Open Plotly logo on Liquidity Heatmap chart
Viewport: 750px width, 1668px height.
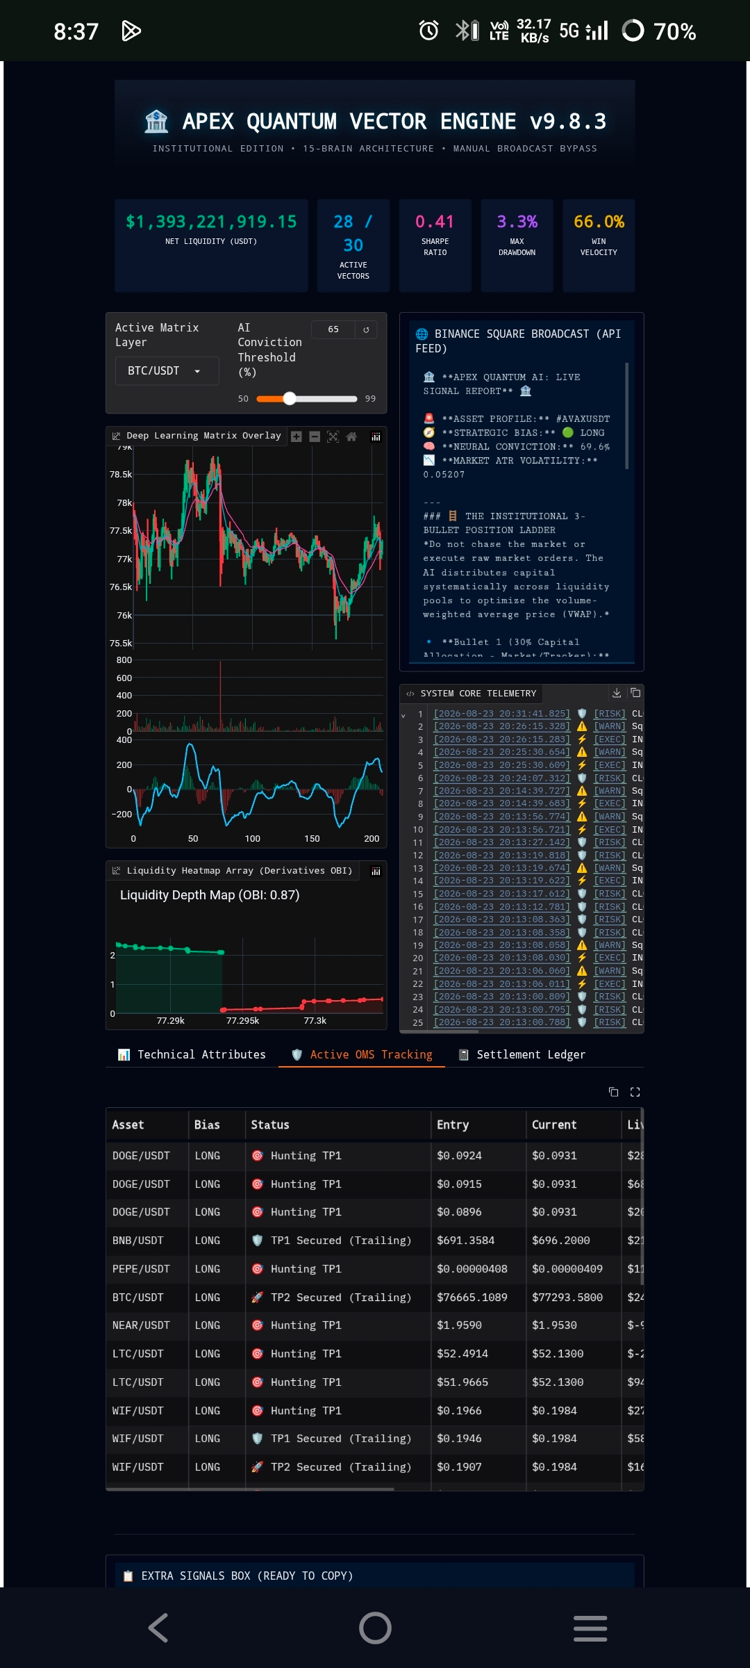[376, 871]
